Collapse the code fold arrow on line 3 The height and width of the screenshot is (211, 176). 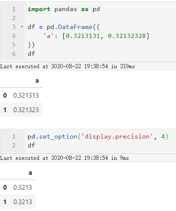click(x=22, y=27)
